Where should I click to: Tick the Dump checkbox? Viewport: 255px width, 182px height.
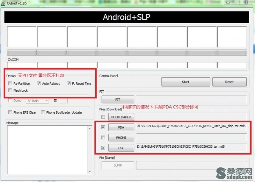[x=10, y=101]
